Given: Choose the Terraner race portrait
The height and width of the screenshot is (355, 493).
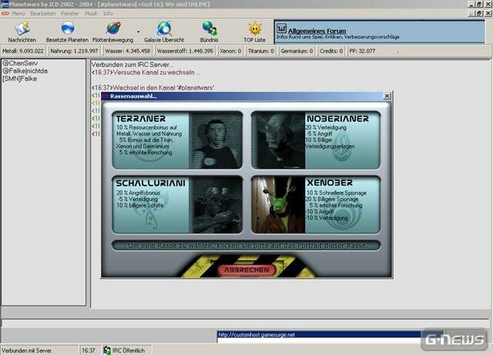Looking at the screenshot, I should 216,140.
